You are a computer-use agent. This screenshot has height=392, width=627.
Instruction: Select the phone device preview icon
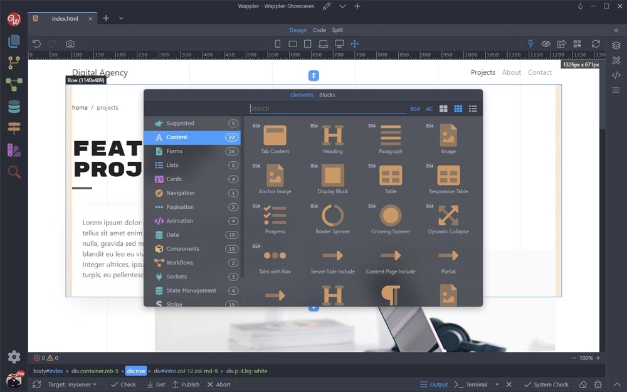(278, 44)
